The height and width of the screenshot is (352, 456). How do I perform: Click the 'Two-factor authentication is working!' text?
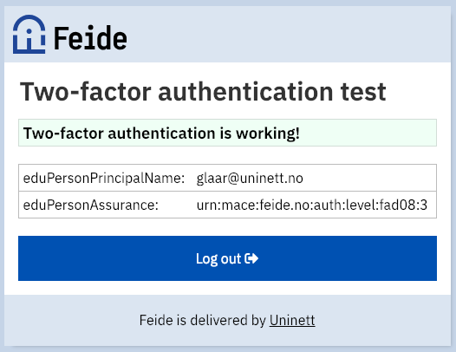point(161,134)
